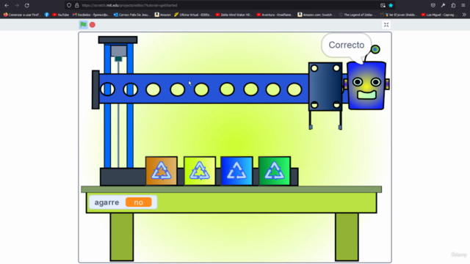Click the red stop button
The image size is (470, 264).
tap(93, 25)
